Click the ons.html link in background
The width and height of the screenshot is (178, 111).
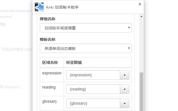coord(6,17)
